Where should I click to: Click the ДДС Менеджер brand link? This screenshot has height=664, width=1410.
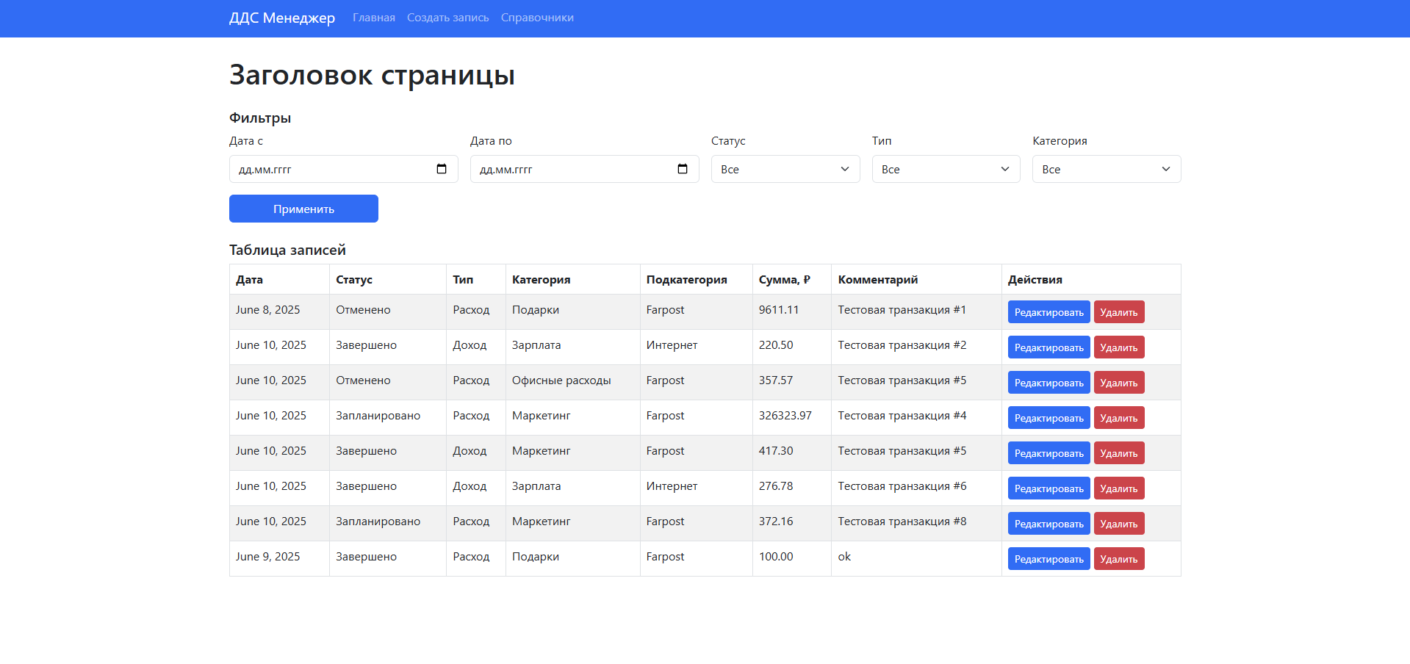tap(282, 18)
